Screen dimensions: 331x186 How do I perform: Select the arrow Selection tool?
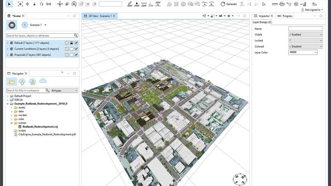10,4
